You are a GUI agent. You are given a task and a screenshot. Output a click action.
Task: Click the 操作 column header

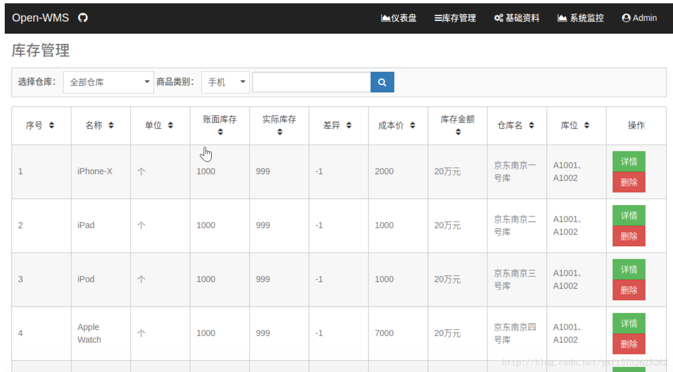tap(636, 125)
